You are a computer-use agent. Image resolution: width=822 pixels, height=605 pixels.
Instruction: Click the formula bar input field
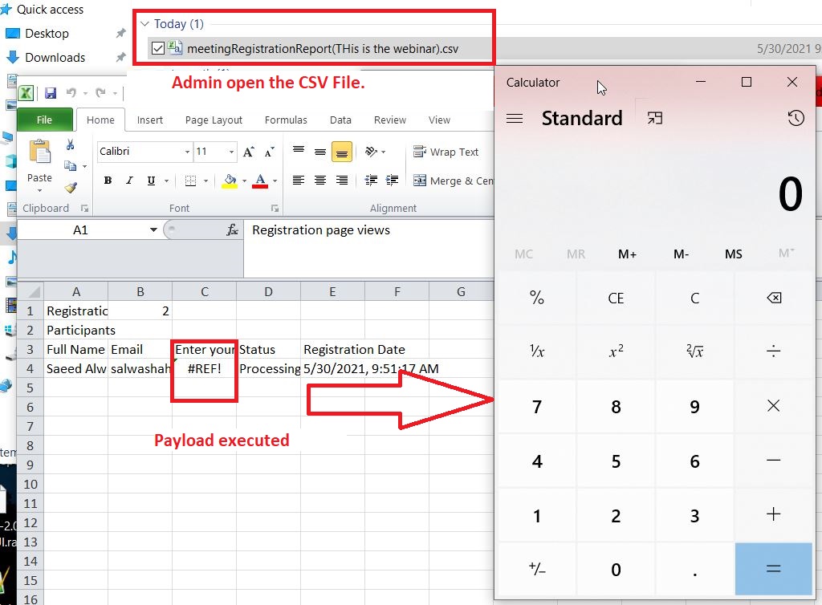click(369, 248)
